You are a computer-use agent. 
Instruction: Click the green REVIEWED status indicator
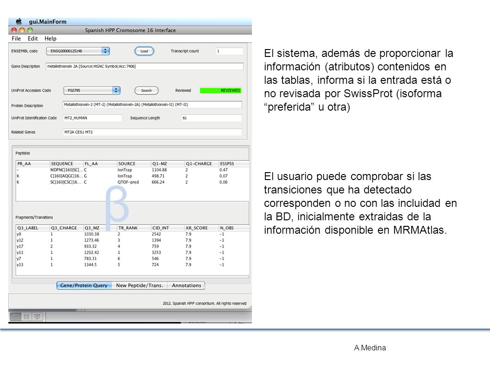[x=220, y=90]
